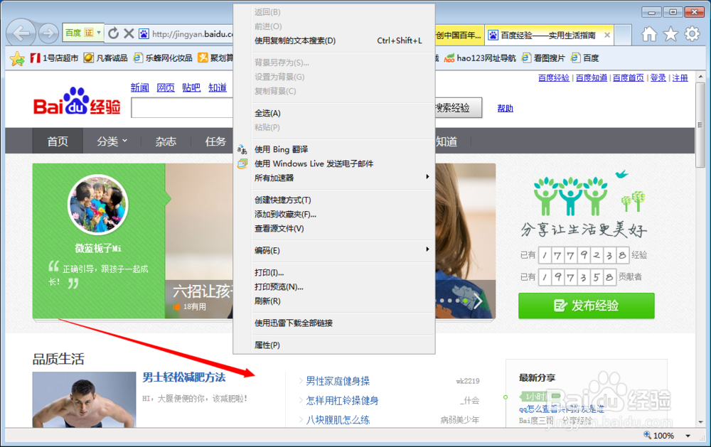This screenshot has width=711, height=447.
Task: Open the 乐蜂网化妆品 bookmark
Action: (x=163, y=58)
